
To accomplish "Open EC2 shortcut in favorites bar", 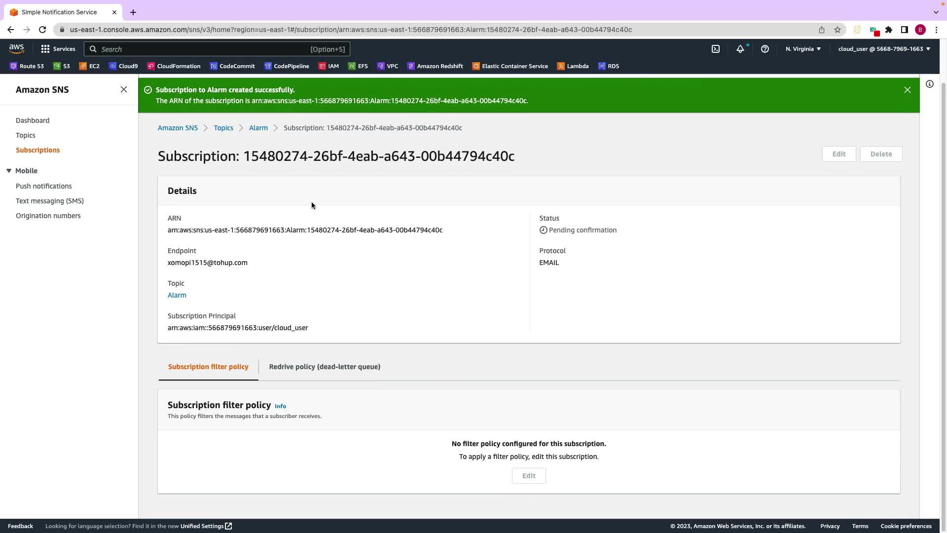I will coord(89,66).
